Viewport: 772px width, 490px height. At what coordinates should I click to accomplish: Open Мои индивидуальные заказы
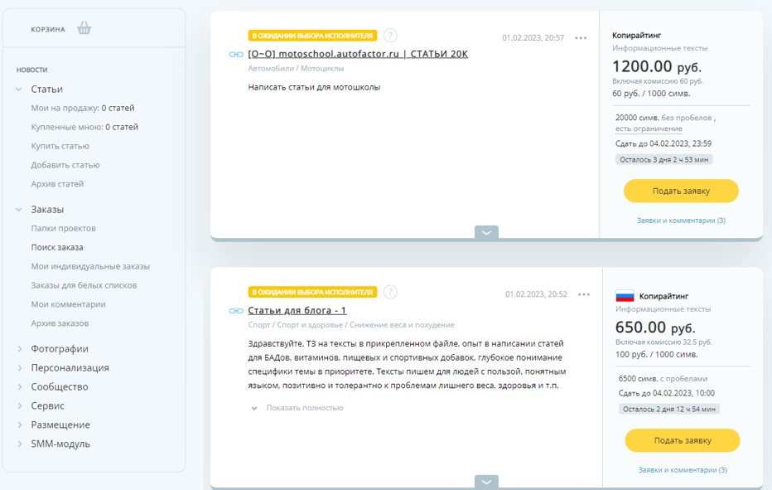90,266
